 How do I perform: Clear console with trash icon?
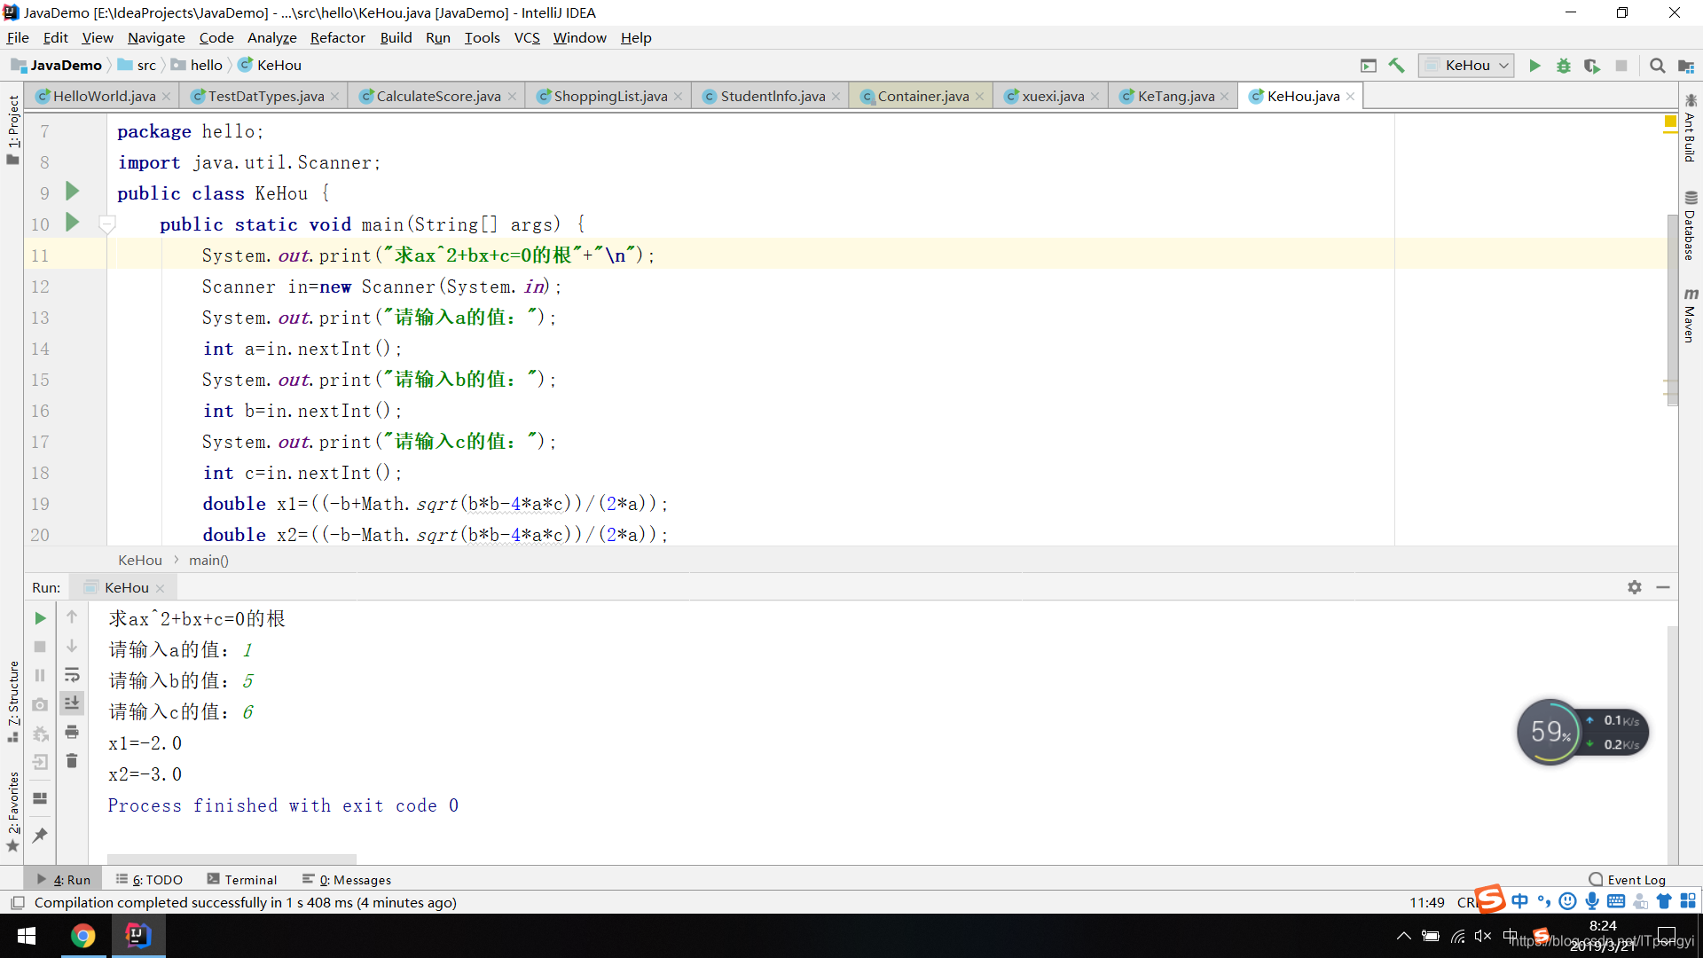point(72,761)
